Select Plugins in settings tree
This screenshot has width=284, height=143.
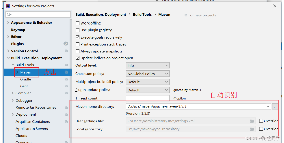click(18, 44)
